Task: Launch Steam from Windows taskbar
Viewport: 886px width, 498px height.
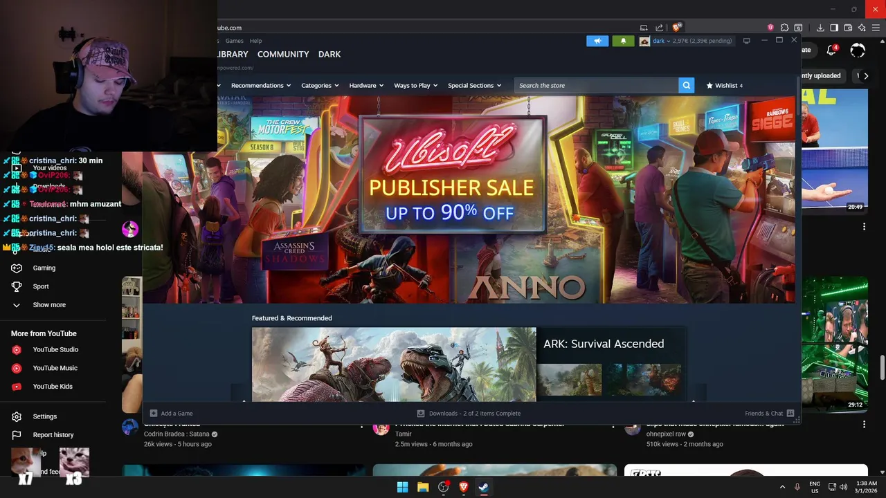Action: (484, 487)
